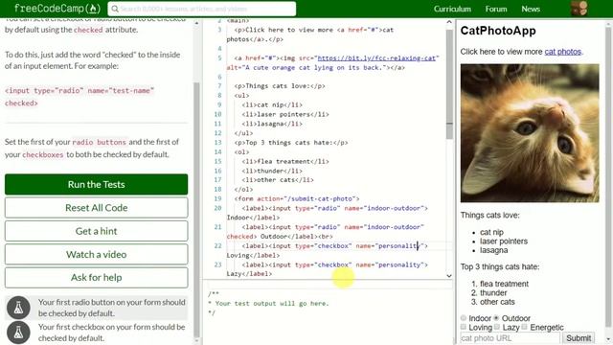Click the 'flea treatment' list item in the preview
Image resolution: width=613 pixels, height=345 pixels.
pos(504,284)
